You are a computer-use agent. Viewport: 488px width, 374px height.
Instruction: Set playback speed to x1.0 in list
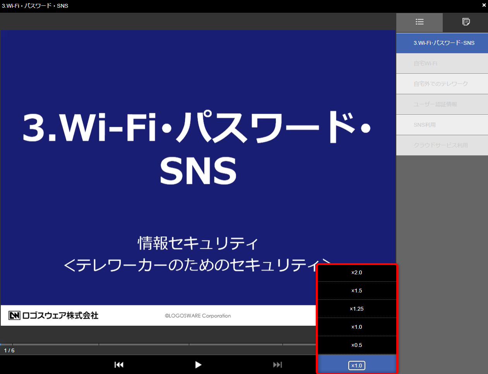click(356, 327)
